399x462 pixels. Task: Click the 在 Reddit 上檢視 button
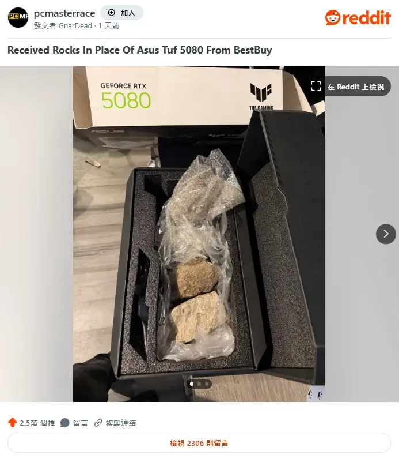click(x=351, y=87)
